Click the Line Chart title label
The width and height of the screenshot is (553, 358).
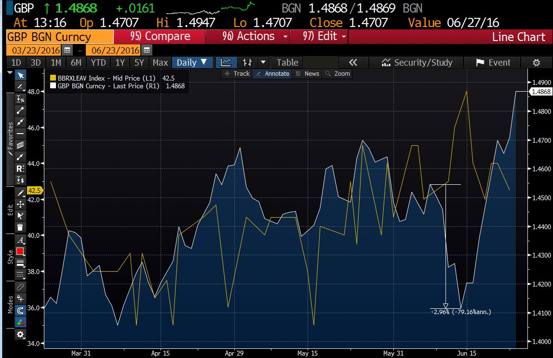518,37
